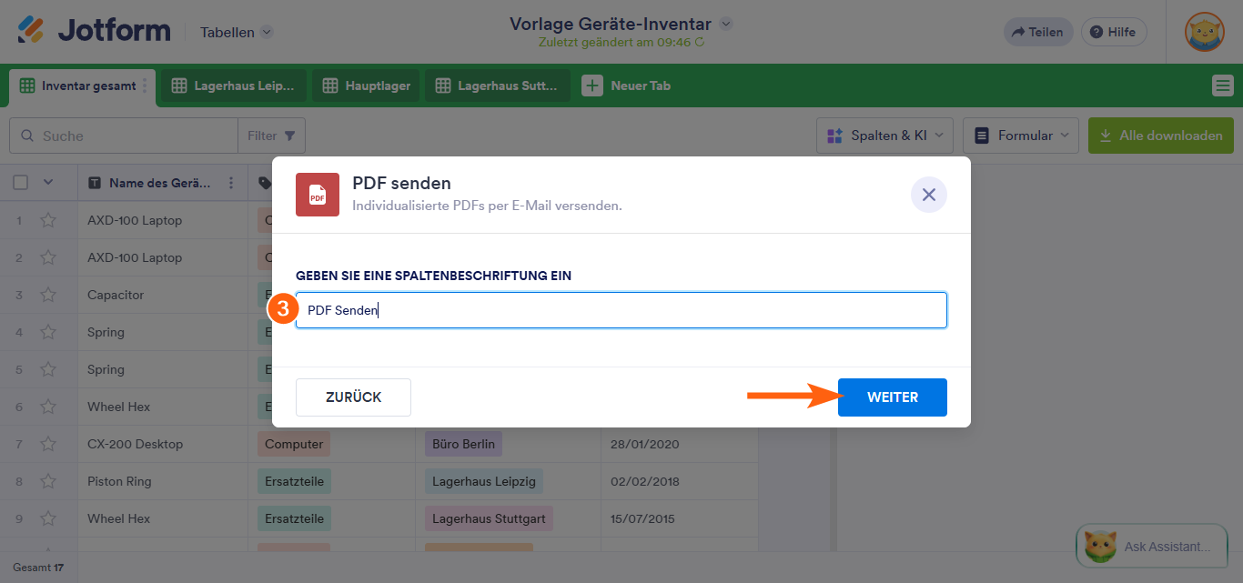Open the Vorlage Geräte-Inventar title dropdown
Viewport: 1243px width, 583px height.
coord(724,24)
